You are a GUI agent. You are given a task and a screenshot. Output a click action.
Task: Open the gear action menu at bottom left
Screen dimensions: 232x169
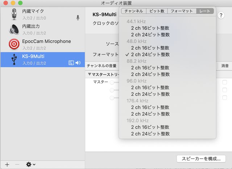click(x=30, y=164)
